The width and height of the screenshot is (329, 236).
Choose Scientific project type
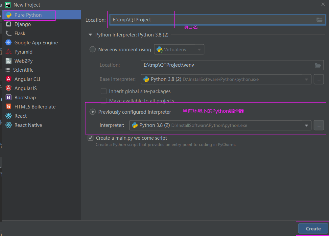42,70
